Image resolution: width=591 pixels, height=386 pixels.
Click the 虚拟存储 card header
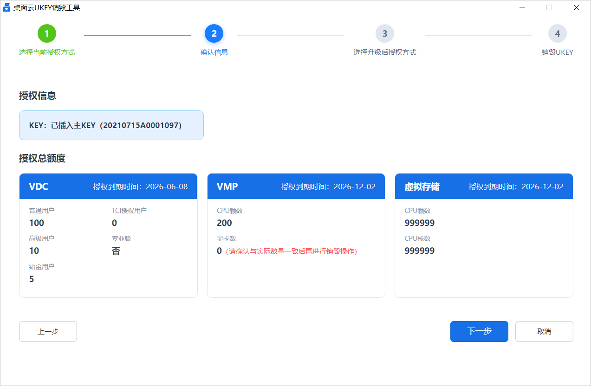coord(484,187)
